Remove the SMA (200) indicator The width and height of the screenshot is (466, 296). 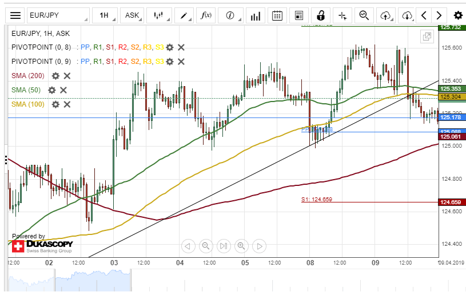[67, 76]
